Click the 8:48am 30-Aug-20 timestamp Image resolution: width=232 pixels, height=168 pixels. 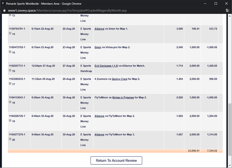tap(42, 116)
